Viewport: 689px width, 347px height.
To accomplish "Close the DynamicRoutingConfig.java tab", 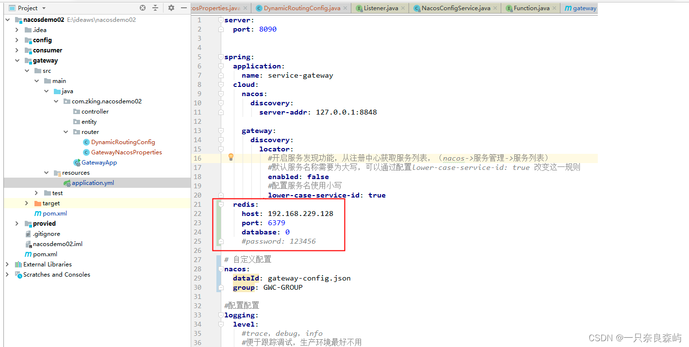I will click(345, 8).
